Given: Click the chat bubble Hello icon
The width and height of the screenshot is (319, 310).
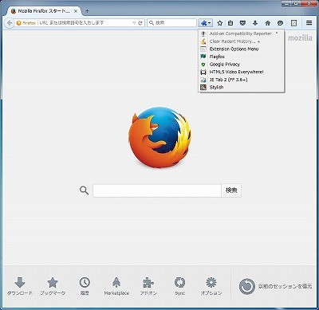Looking at the screenshot, I should (280, 23).
